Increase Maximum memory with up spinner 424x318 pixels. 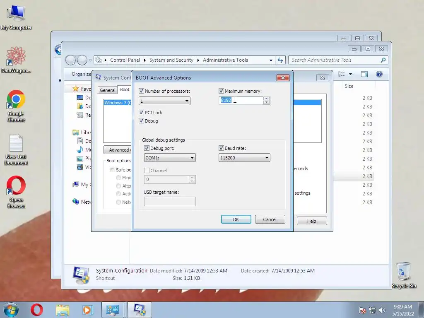click(266, 99)
